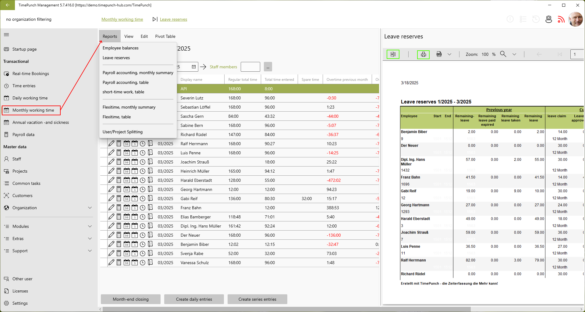Viewport: 585px width, 312px height.
Task: Choose User/Project Splitting report
Action: (x=122, y=132)
